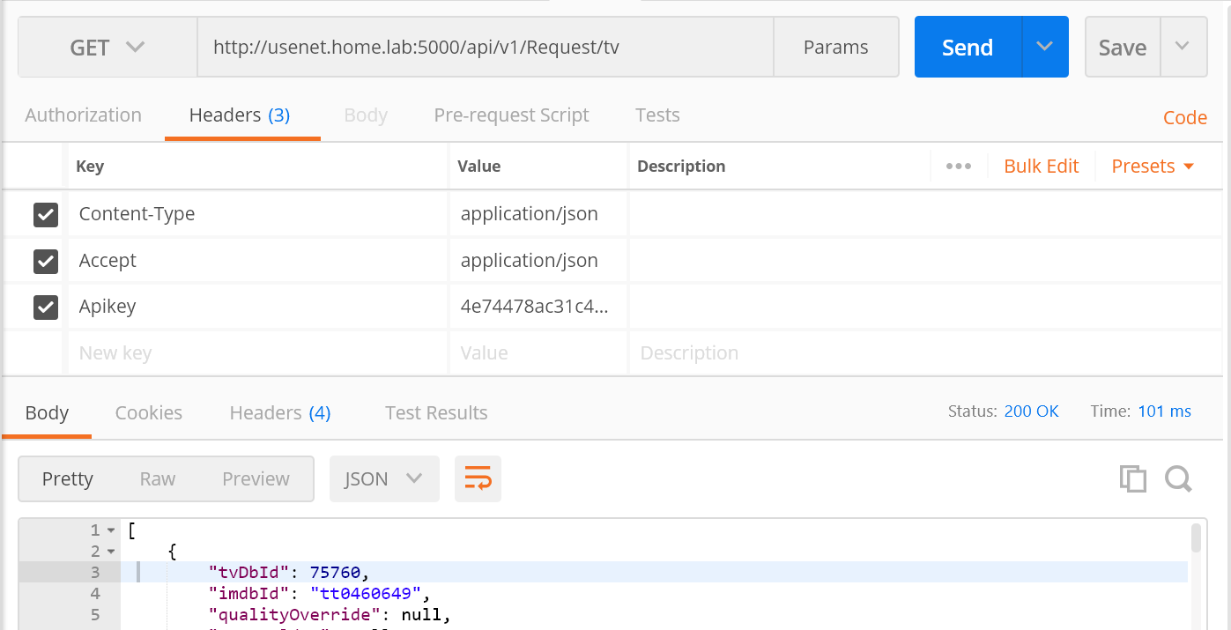
Task: Open the Tests tab
Action: 657,115
